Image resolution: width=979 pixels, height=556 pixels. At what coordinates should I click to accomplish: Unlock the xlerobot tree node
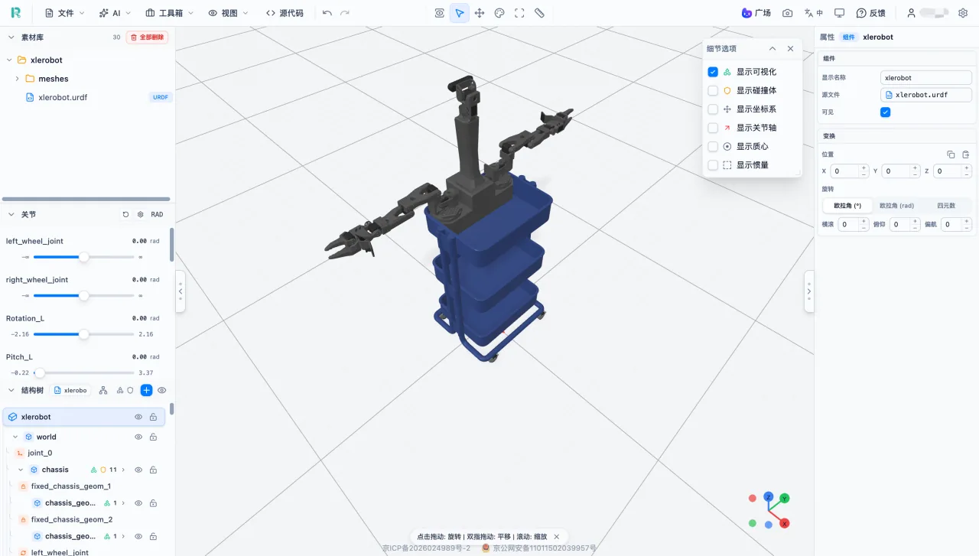coord(153,418)
